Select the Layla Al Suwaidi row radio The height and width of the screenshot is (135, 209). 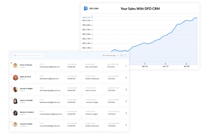[12, 98]
